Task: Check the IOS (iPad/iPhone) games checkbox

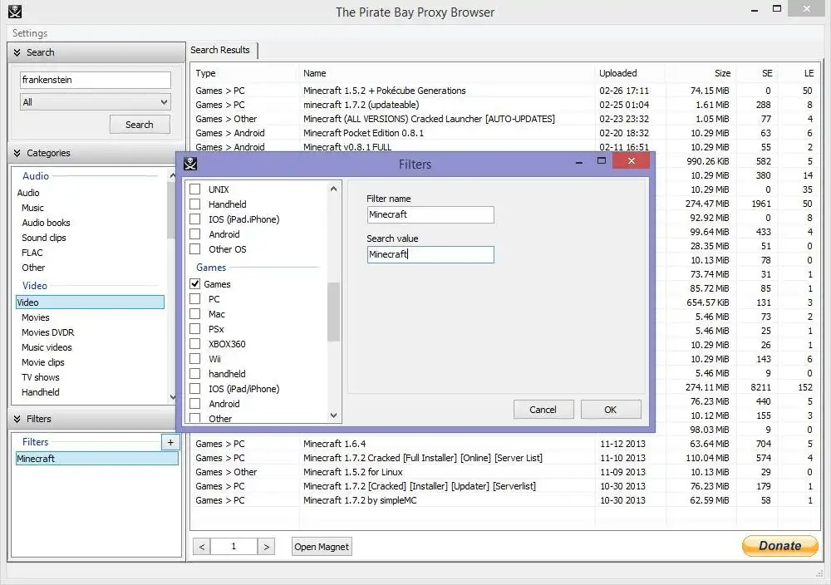Action: [195, 388]
